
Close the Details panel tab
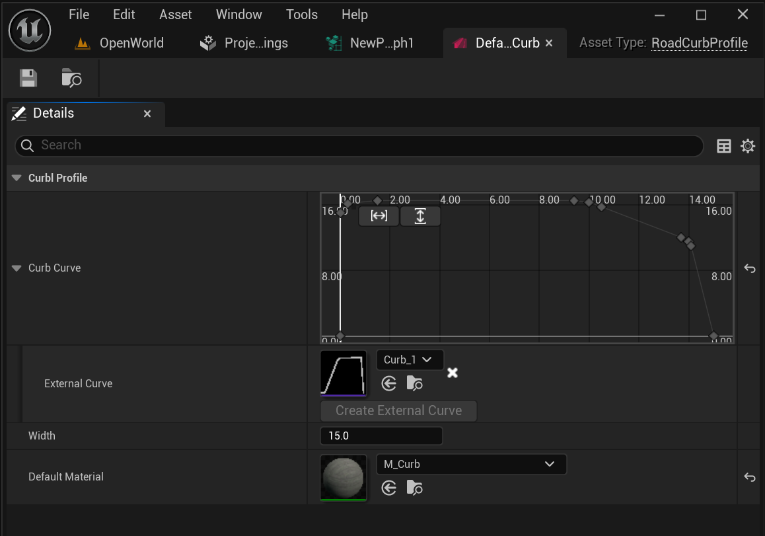click(147, 114)
